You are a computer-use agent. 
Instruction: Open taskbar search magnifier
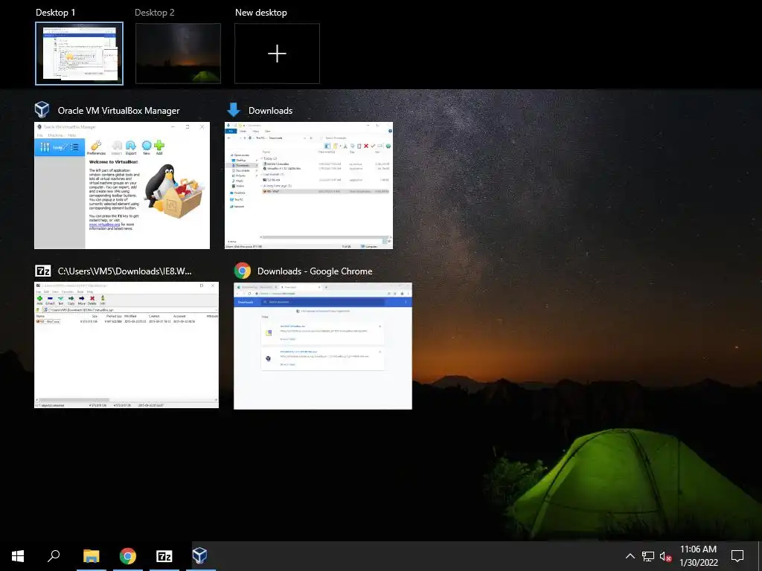[54, 556]
